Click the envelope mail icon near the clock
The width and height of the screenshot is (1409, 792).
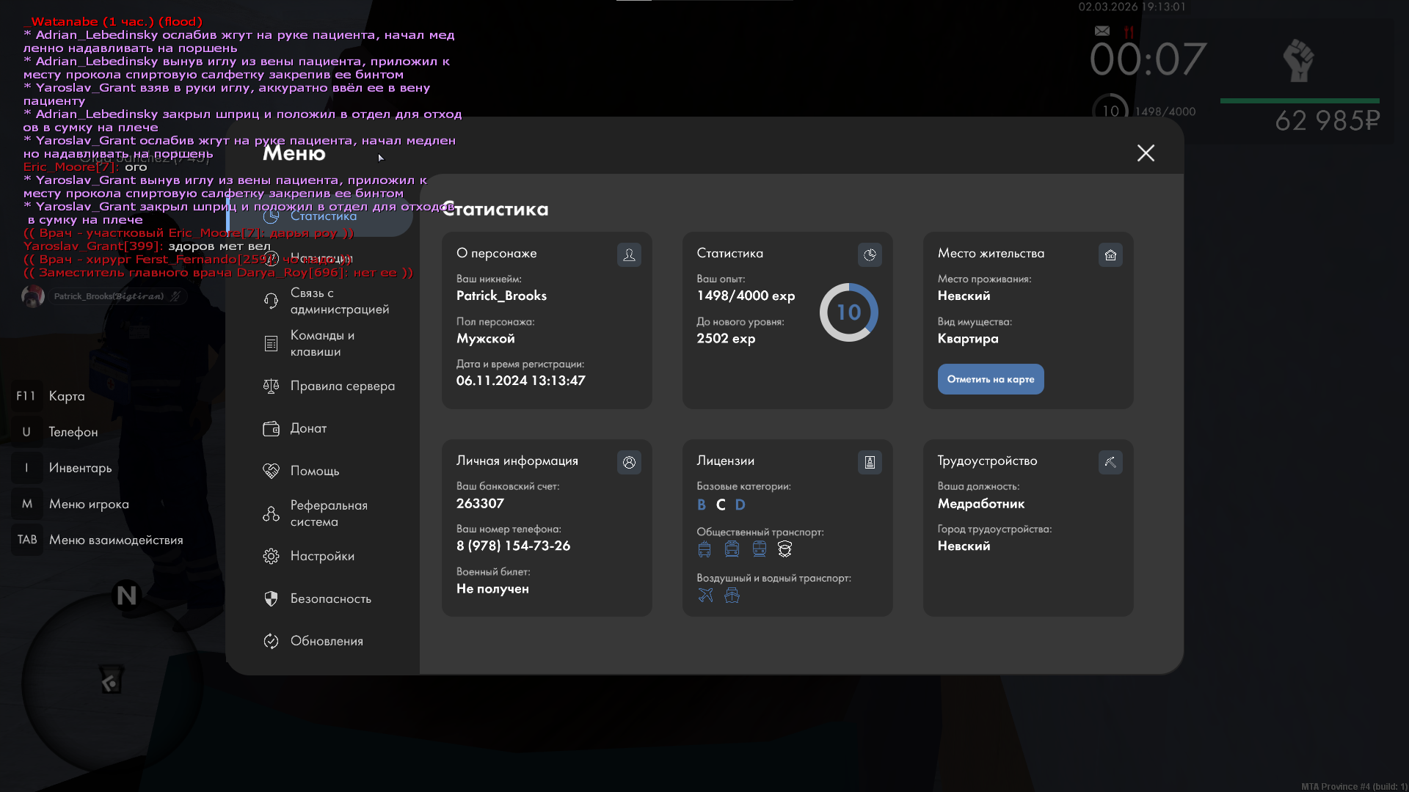tap(1102, 31)
